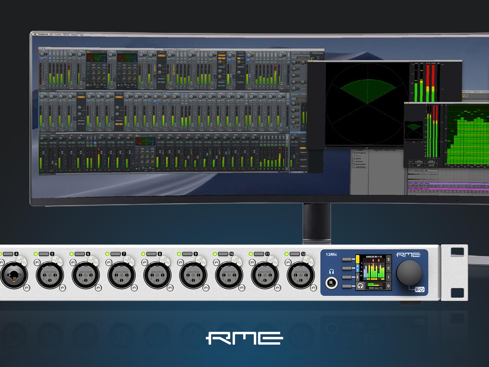Click the large RME logo below the device

(244, 338)
